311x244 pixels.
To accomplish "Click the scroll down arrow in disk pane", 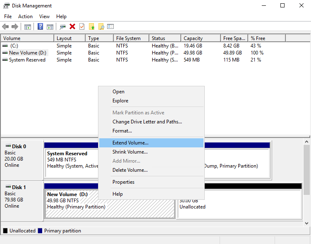I will (x=306, y=223).
